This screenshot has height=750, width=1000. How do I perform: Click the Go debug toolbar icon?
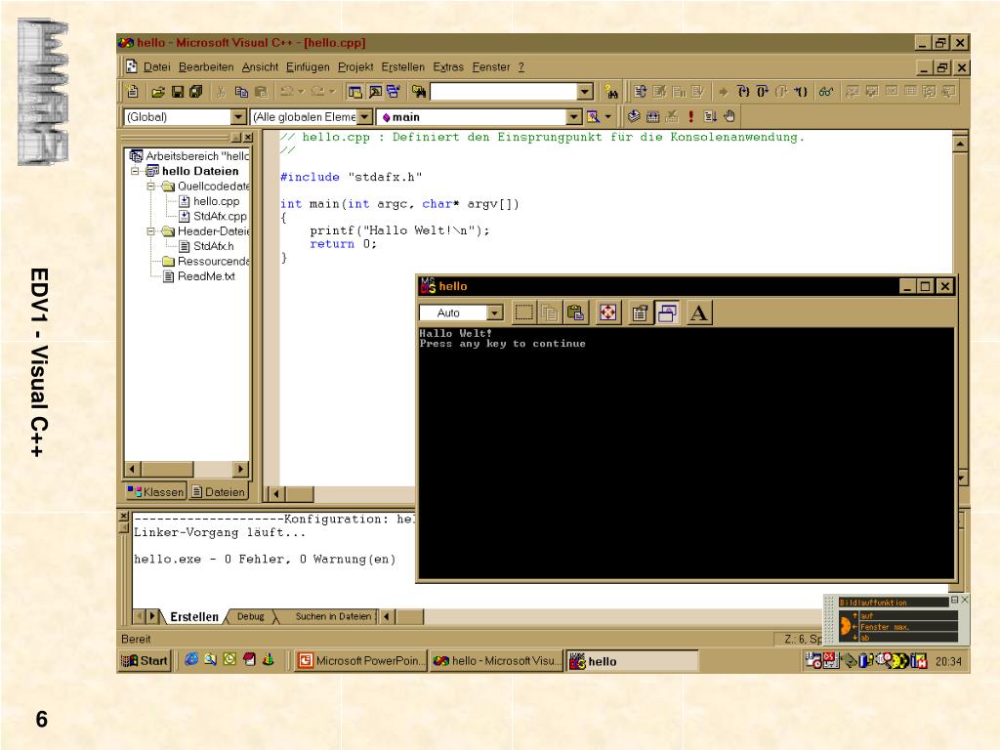[710, 116]
